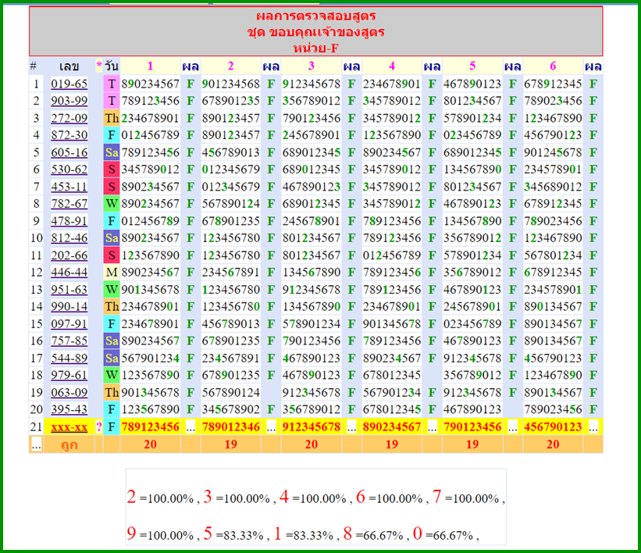Click the Th day cell of 272-09
This screenshot has width=641, height=553.
tap(111, 118)
